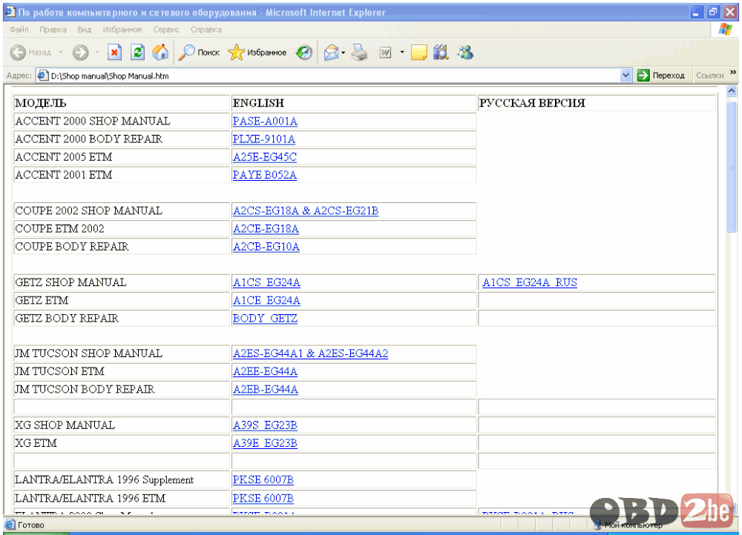
Task: Open the A2CB-EG10A link
Action: (266, 247)
